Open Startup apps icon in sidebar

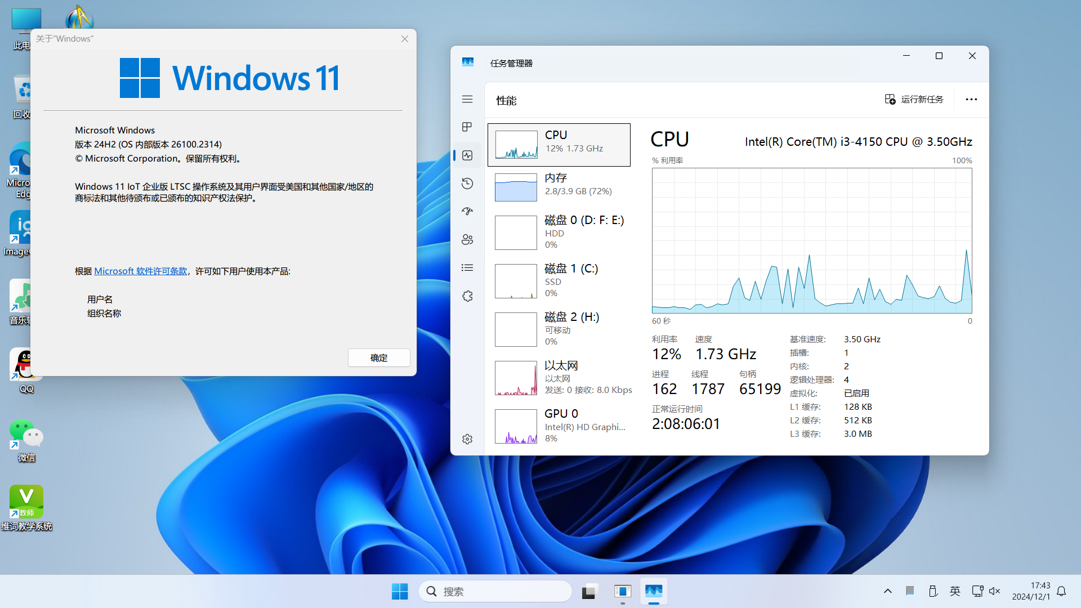467,212
